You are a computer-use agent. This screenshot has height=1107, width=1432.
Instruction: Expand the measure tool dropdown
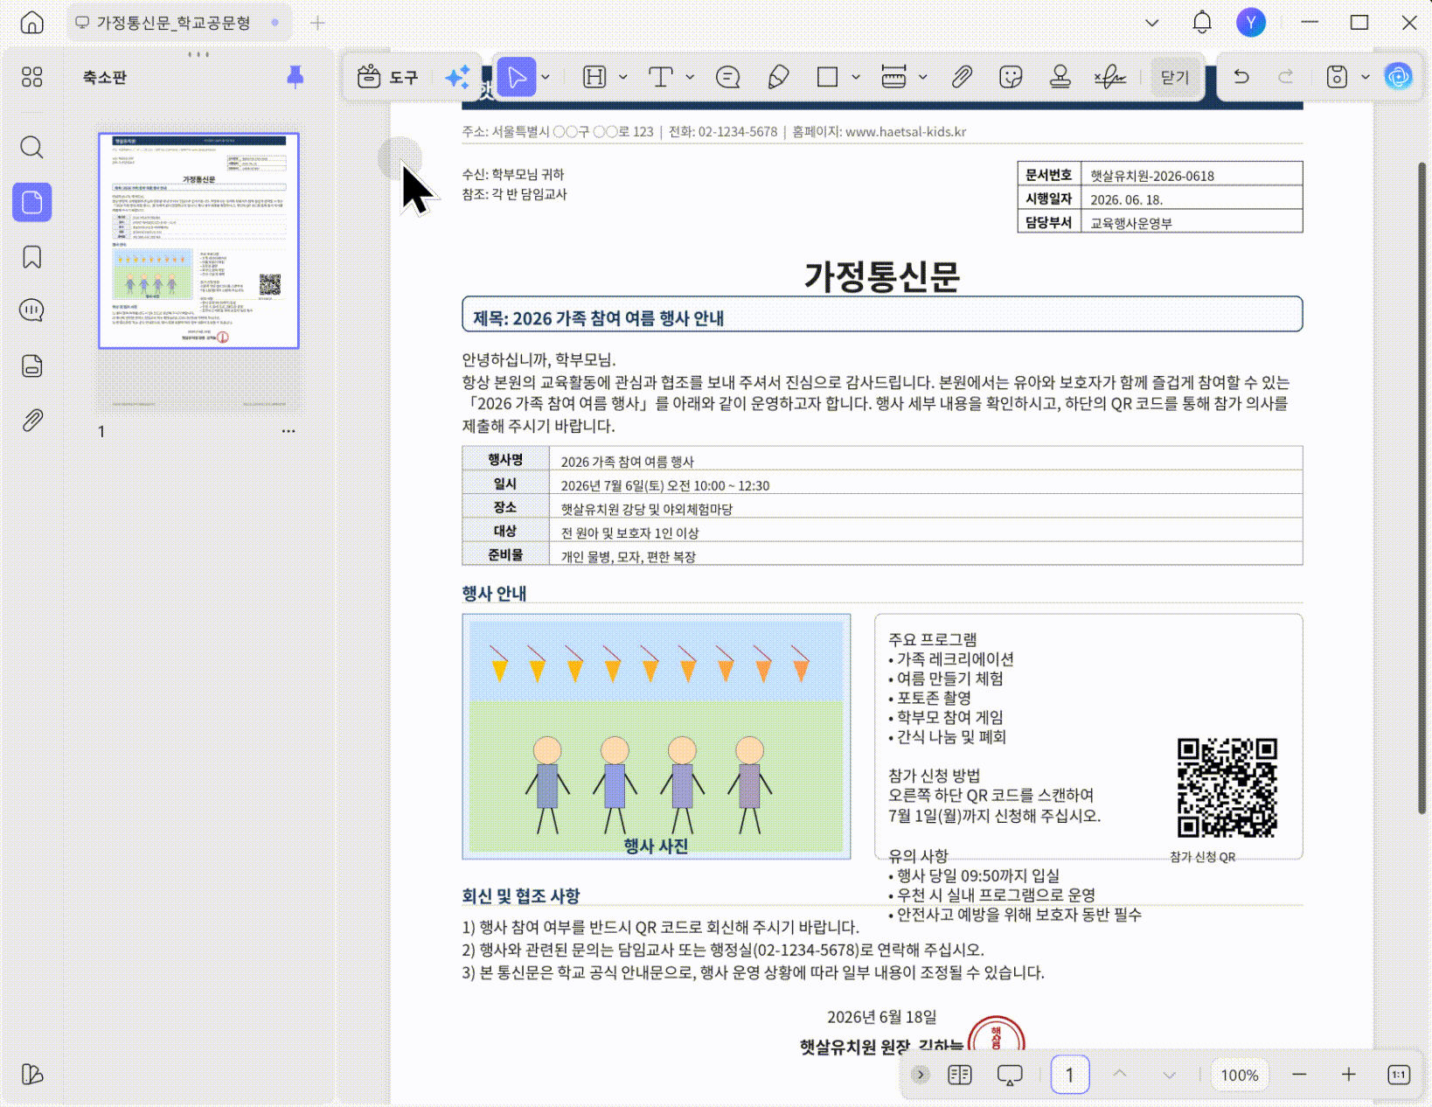coord(923,78)
